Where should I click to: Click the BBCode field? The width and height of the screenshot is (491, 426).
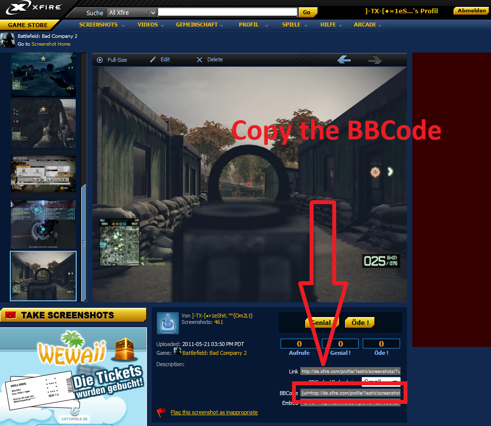[x=350, y=393]
